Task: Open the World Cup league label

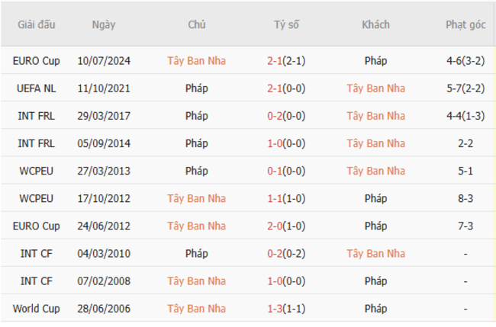Action: [x=37, y=309]
